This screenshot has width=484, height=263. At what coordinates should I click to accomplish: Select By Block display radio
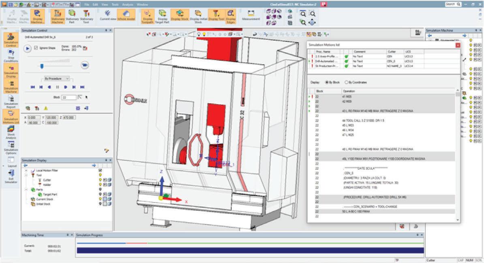tap(327, 82)
